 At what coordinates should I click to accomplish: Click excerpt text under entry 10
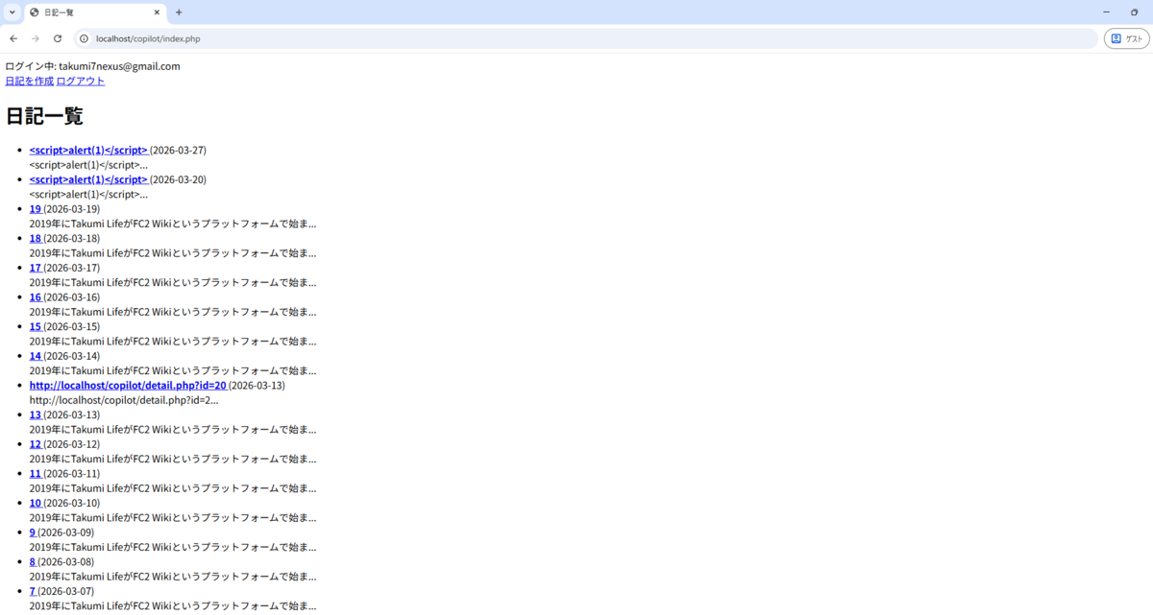click(x=173, y=517)
